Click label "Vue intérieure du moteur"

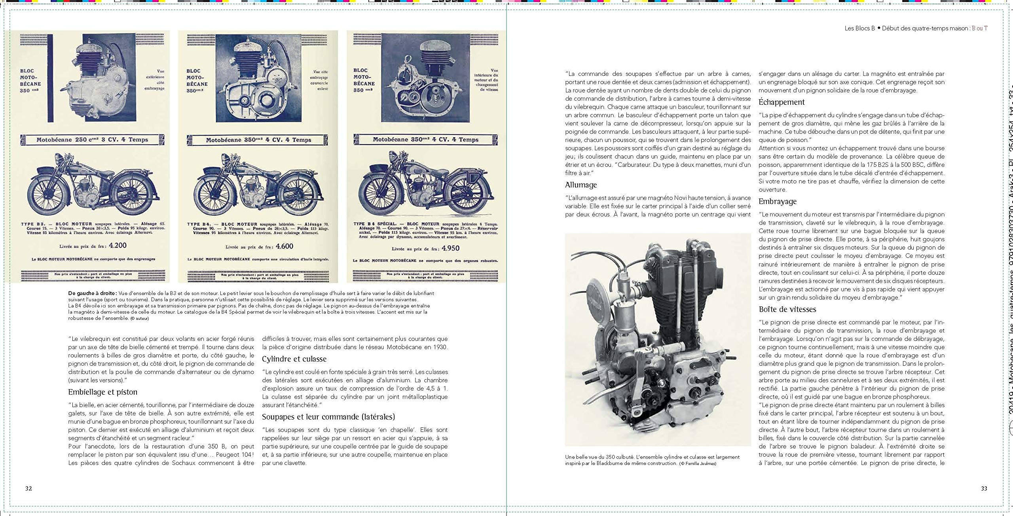486,80
